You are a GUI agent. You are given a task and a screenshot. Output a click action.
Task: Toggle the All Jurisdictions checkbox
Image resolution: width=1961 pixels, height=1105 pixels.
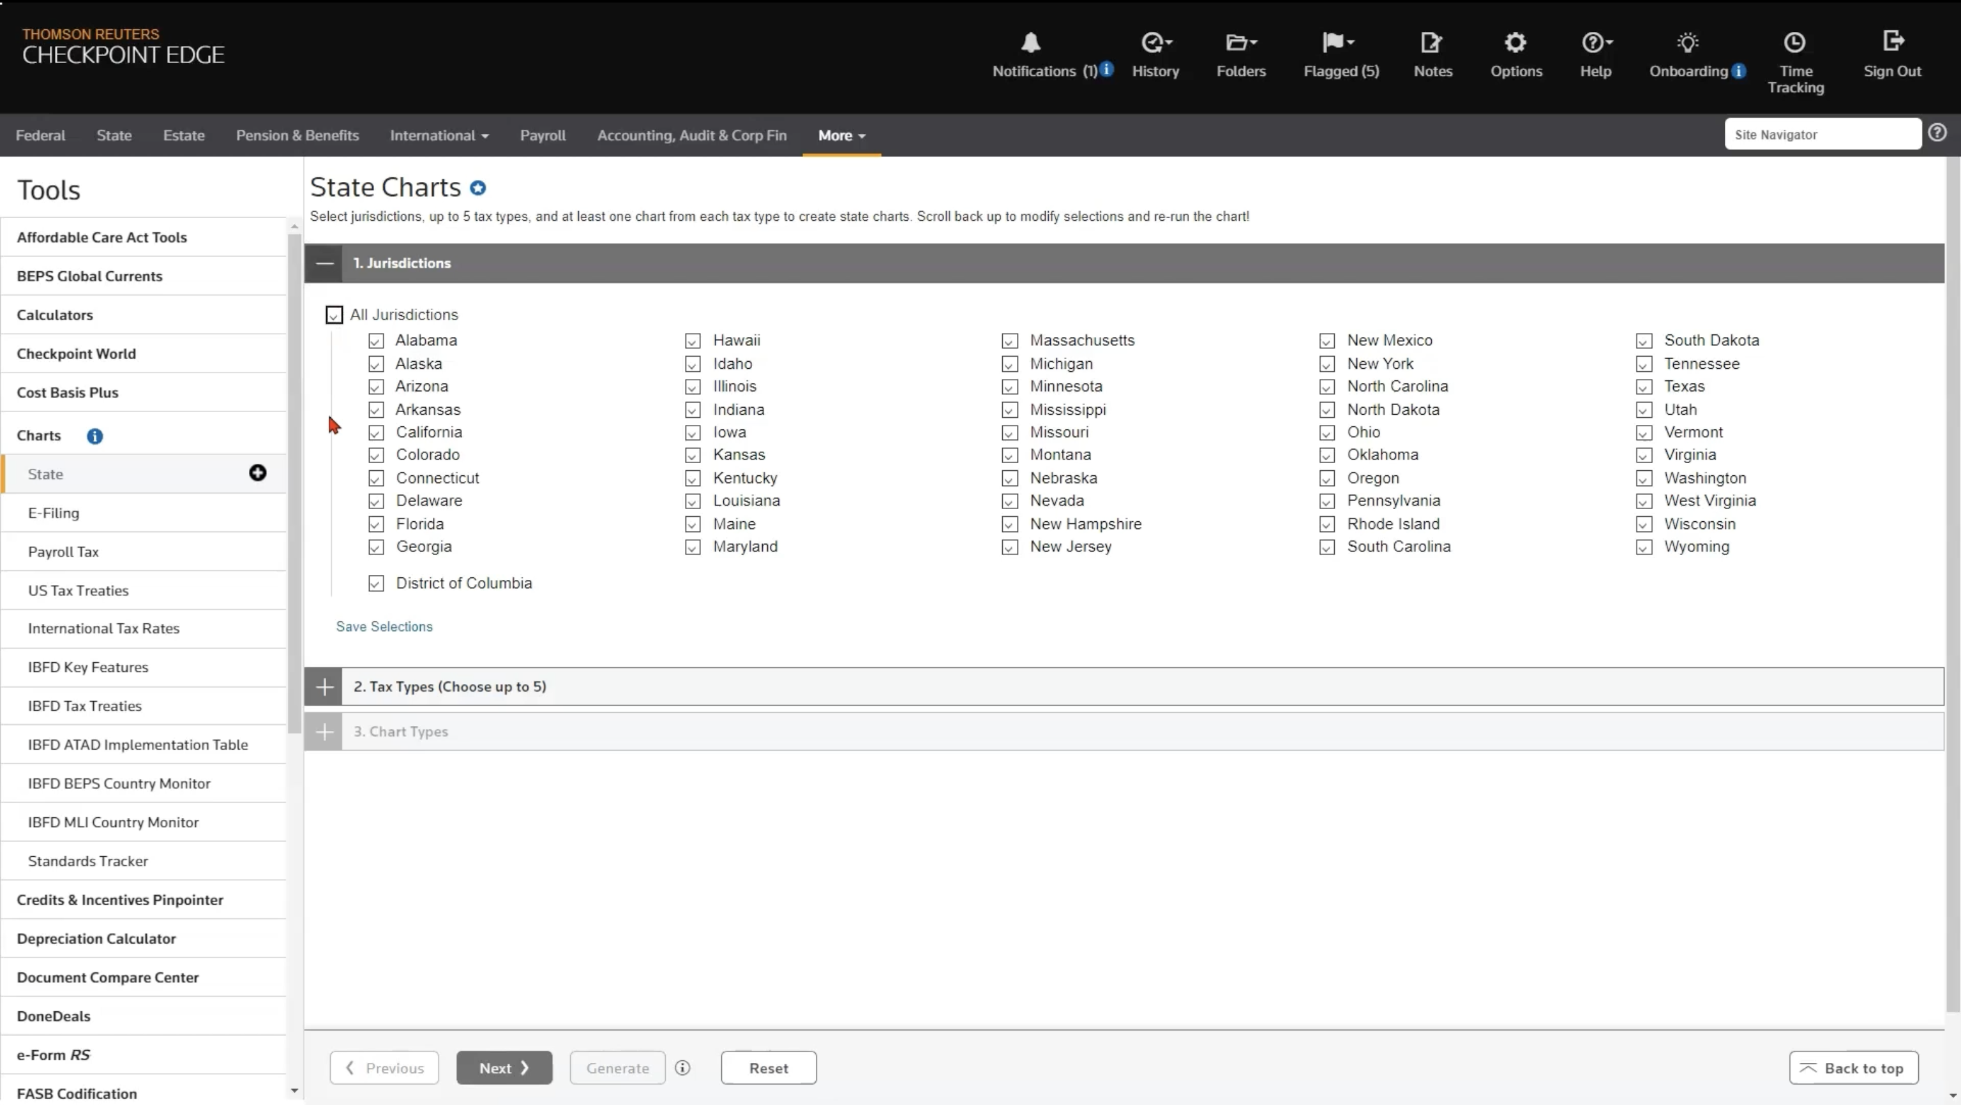point(334,315)
